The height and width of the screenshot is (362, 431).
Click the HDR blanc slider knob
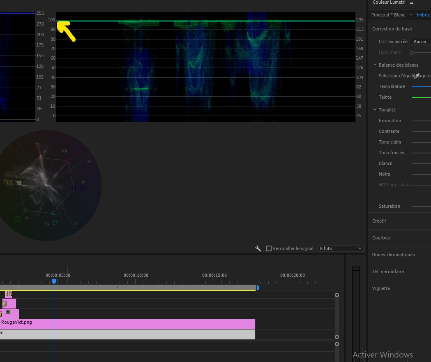412,53
